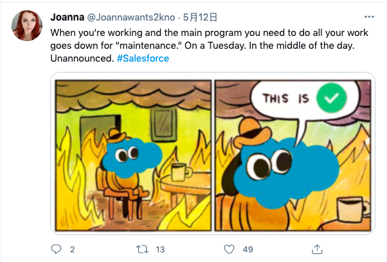Click the like count 49
Screen dimensions: 387x262
(248, 249)
